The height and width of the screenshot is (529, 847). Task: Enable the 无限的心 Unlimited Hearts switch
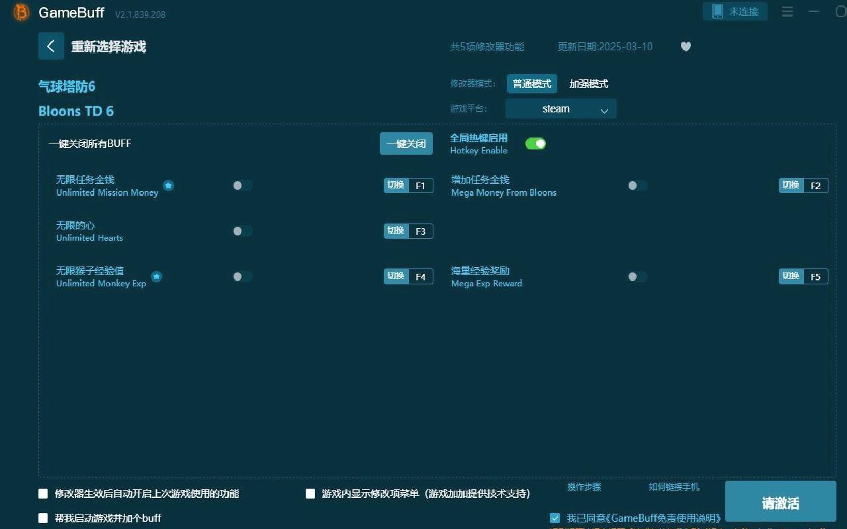(242, 231)
